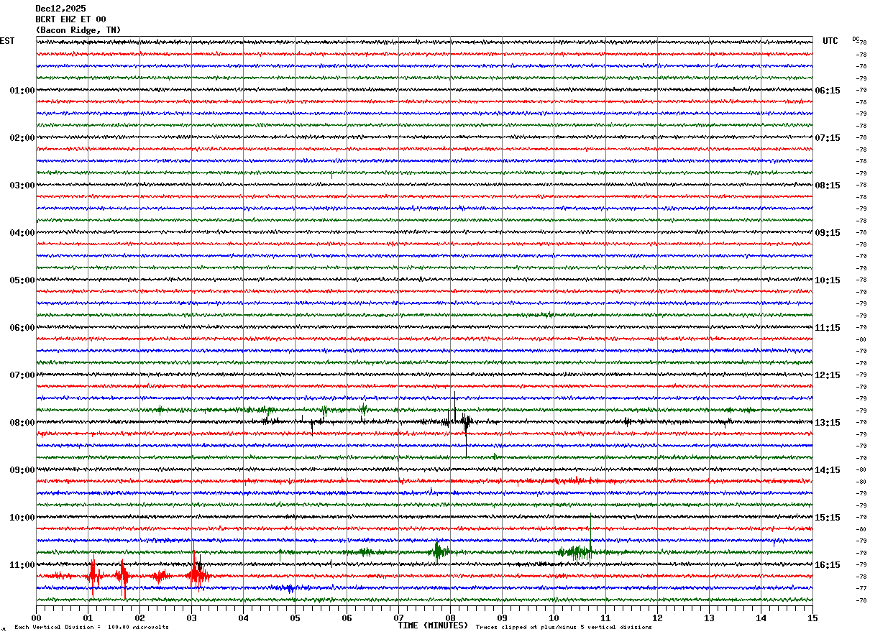This screenshot has width=870, height=637.
Task: Click the 08:15 UTC time label
Action: pos(828,185)
